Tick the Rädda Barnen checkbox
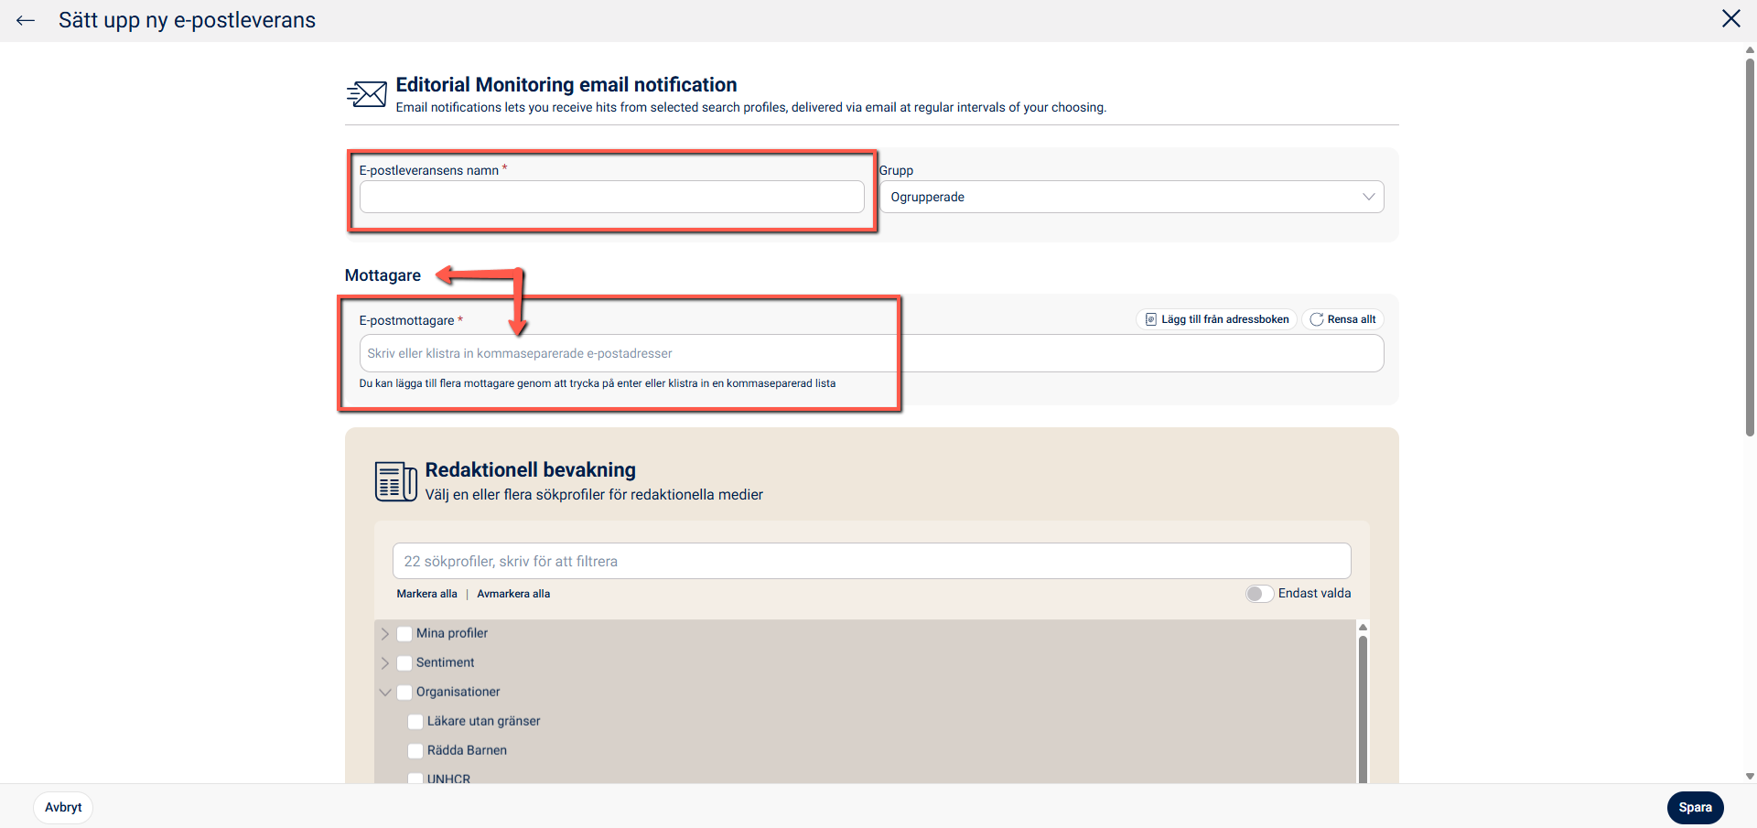 [415, 751]
